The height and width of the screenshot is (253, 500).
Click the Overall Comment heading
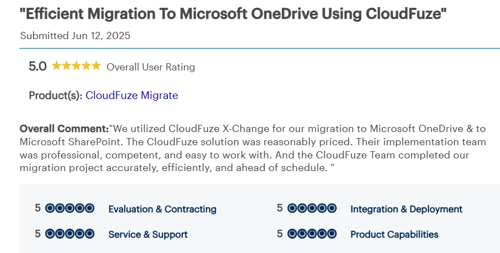[64, 129]
